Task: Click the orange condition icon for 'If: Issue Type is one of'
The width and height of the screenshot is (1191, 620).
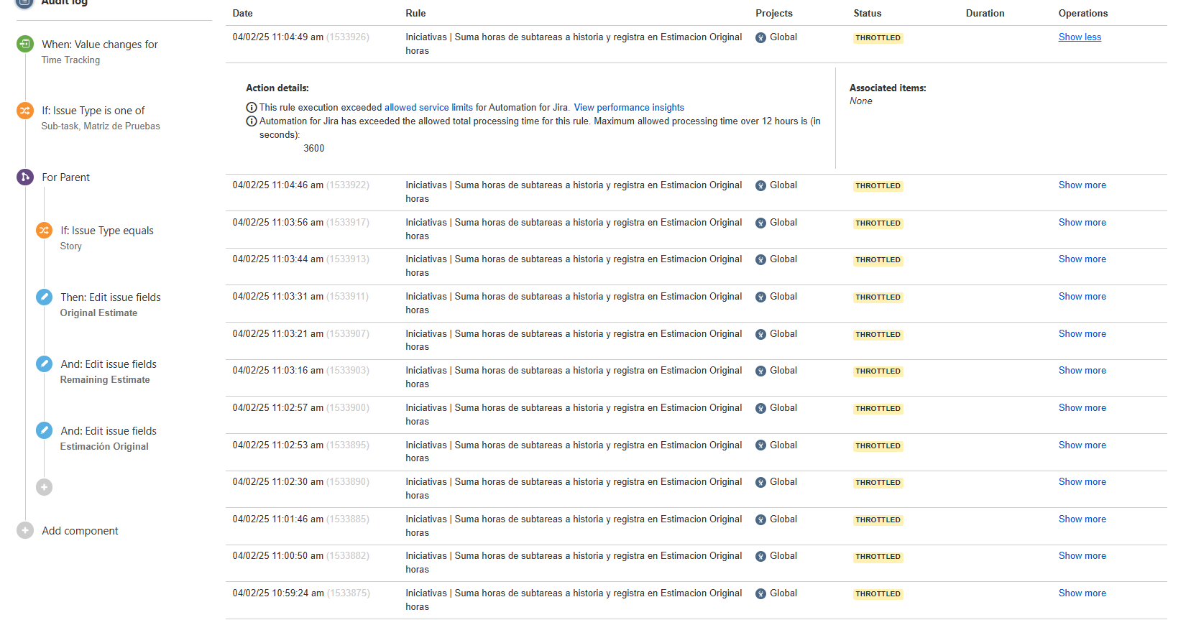Action: point(25,111)
